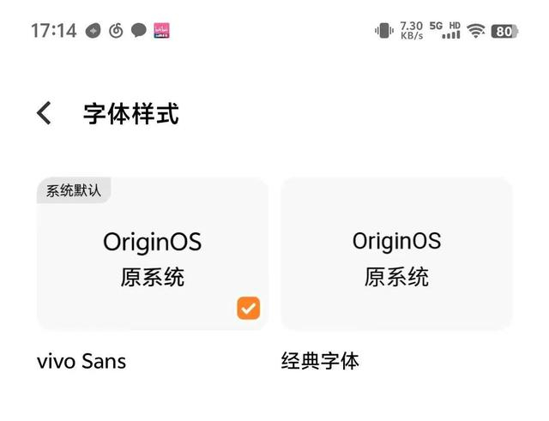
Task: Tap the orange selected checkmark
Action: 248,308
